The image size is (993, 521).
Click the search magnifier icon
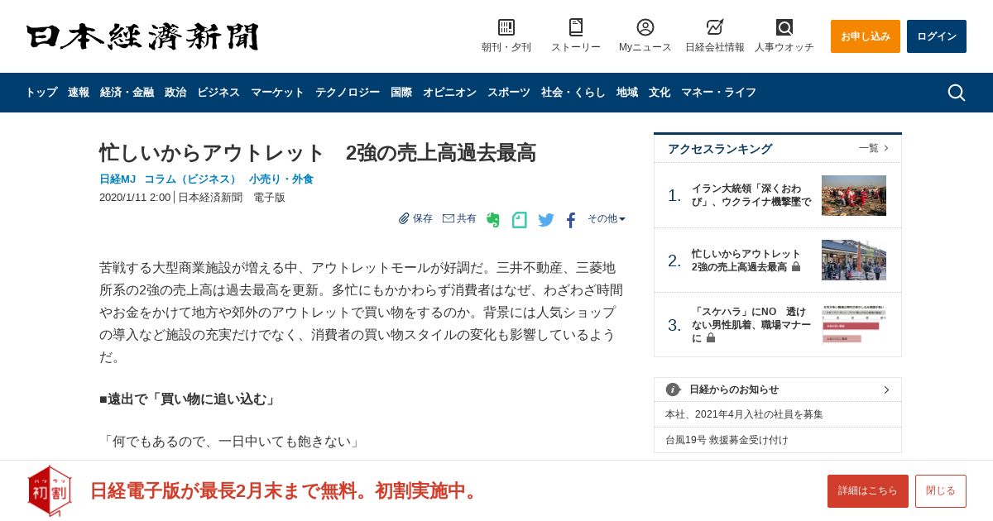[956, 93]
